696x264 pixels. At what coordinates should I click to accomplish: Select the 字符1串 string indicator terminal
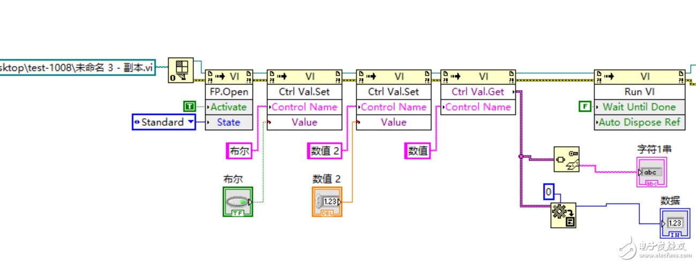(x=652, y=172)
